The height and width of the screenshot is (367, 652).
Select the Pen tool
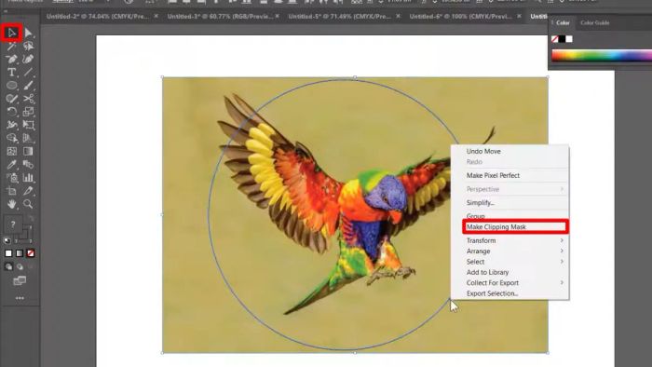(11, 59)
